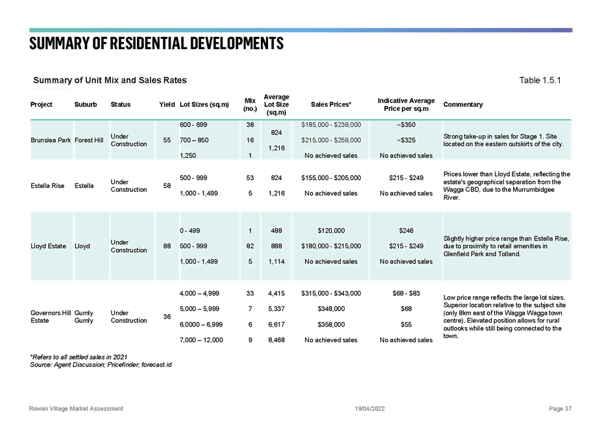Click the "Forest Hill" suburb cell
The image size is (602, 425).
89,141
